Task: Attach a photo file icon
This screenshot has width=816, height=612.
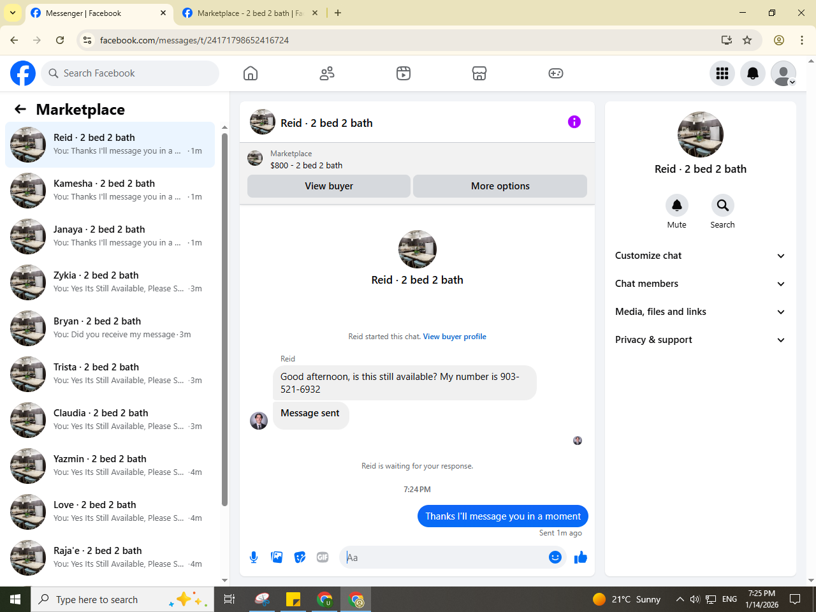Action: pyautogui.click(x=277, y=557)
